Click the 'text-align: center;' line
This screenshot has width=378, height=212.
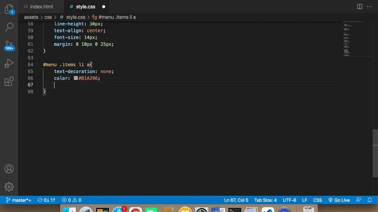[80, 31]
